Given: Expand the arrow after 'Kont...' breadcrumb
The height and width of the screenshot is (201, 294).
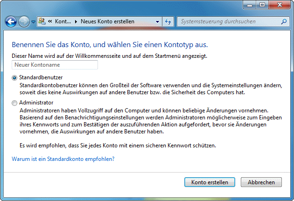Looking at the screenshot, I should pos(76,21).
